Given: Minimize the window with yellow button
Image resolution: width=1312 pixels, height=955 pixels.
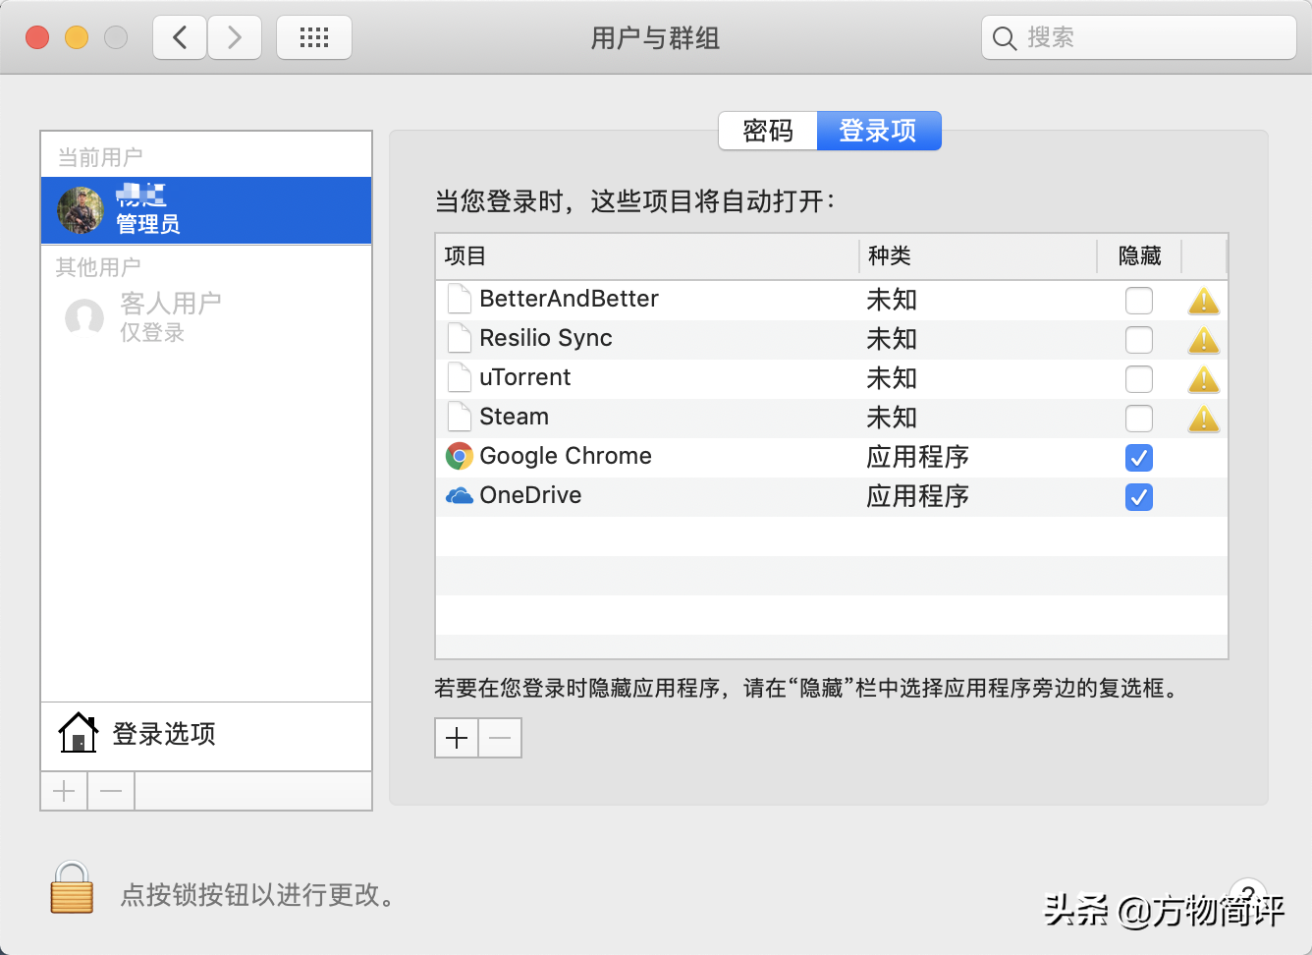Looking at the screenshot, I should click(77, 37).
